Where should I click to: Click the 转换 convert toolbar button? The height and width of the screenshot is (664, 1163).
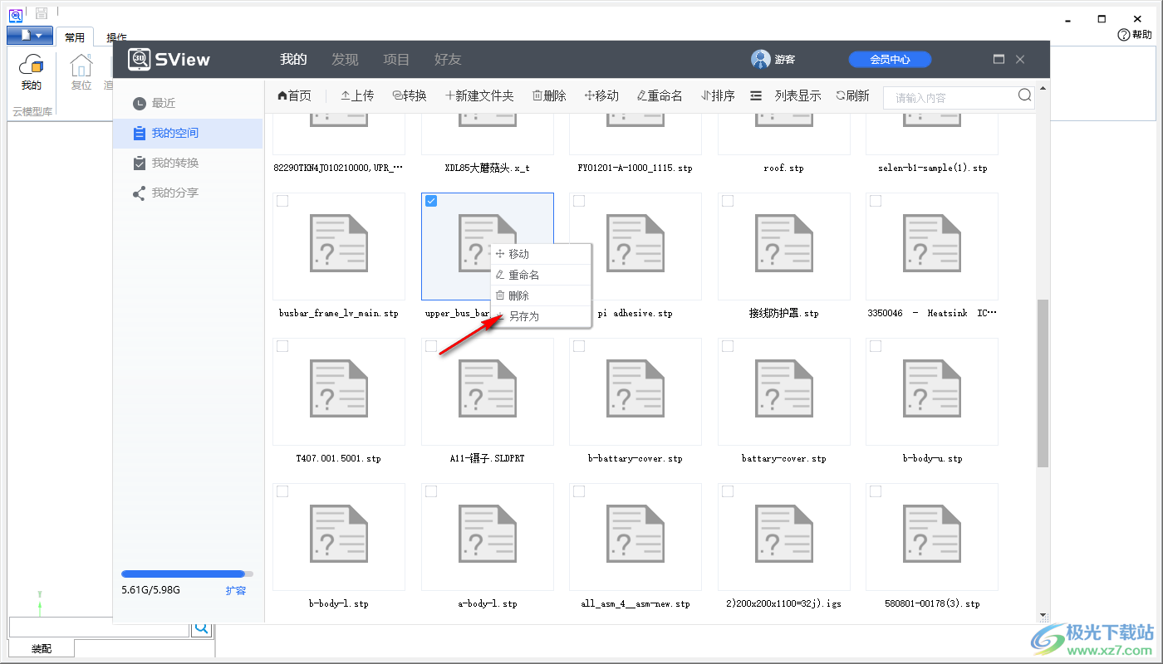click(x=410, y=96)
